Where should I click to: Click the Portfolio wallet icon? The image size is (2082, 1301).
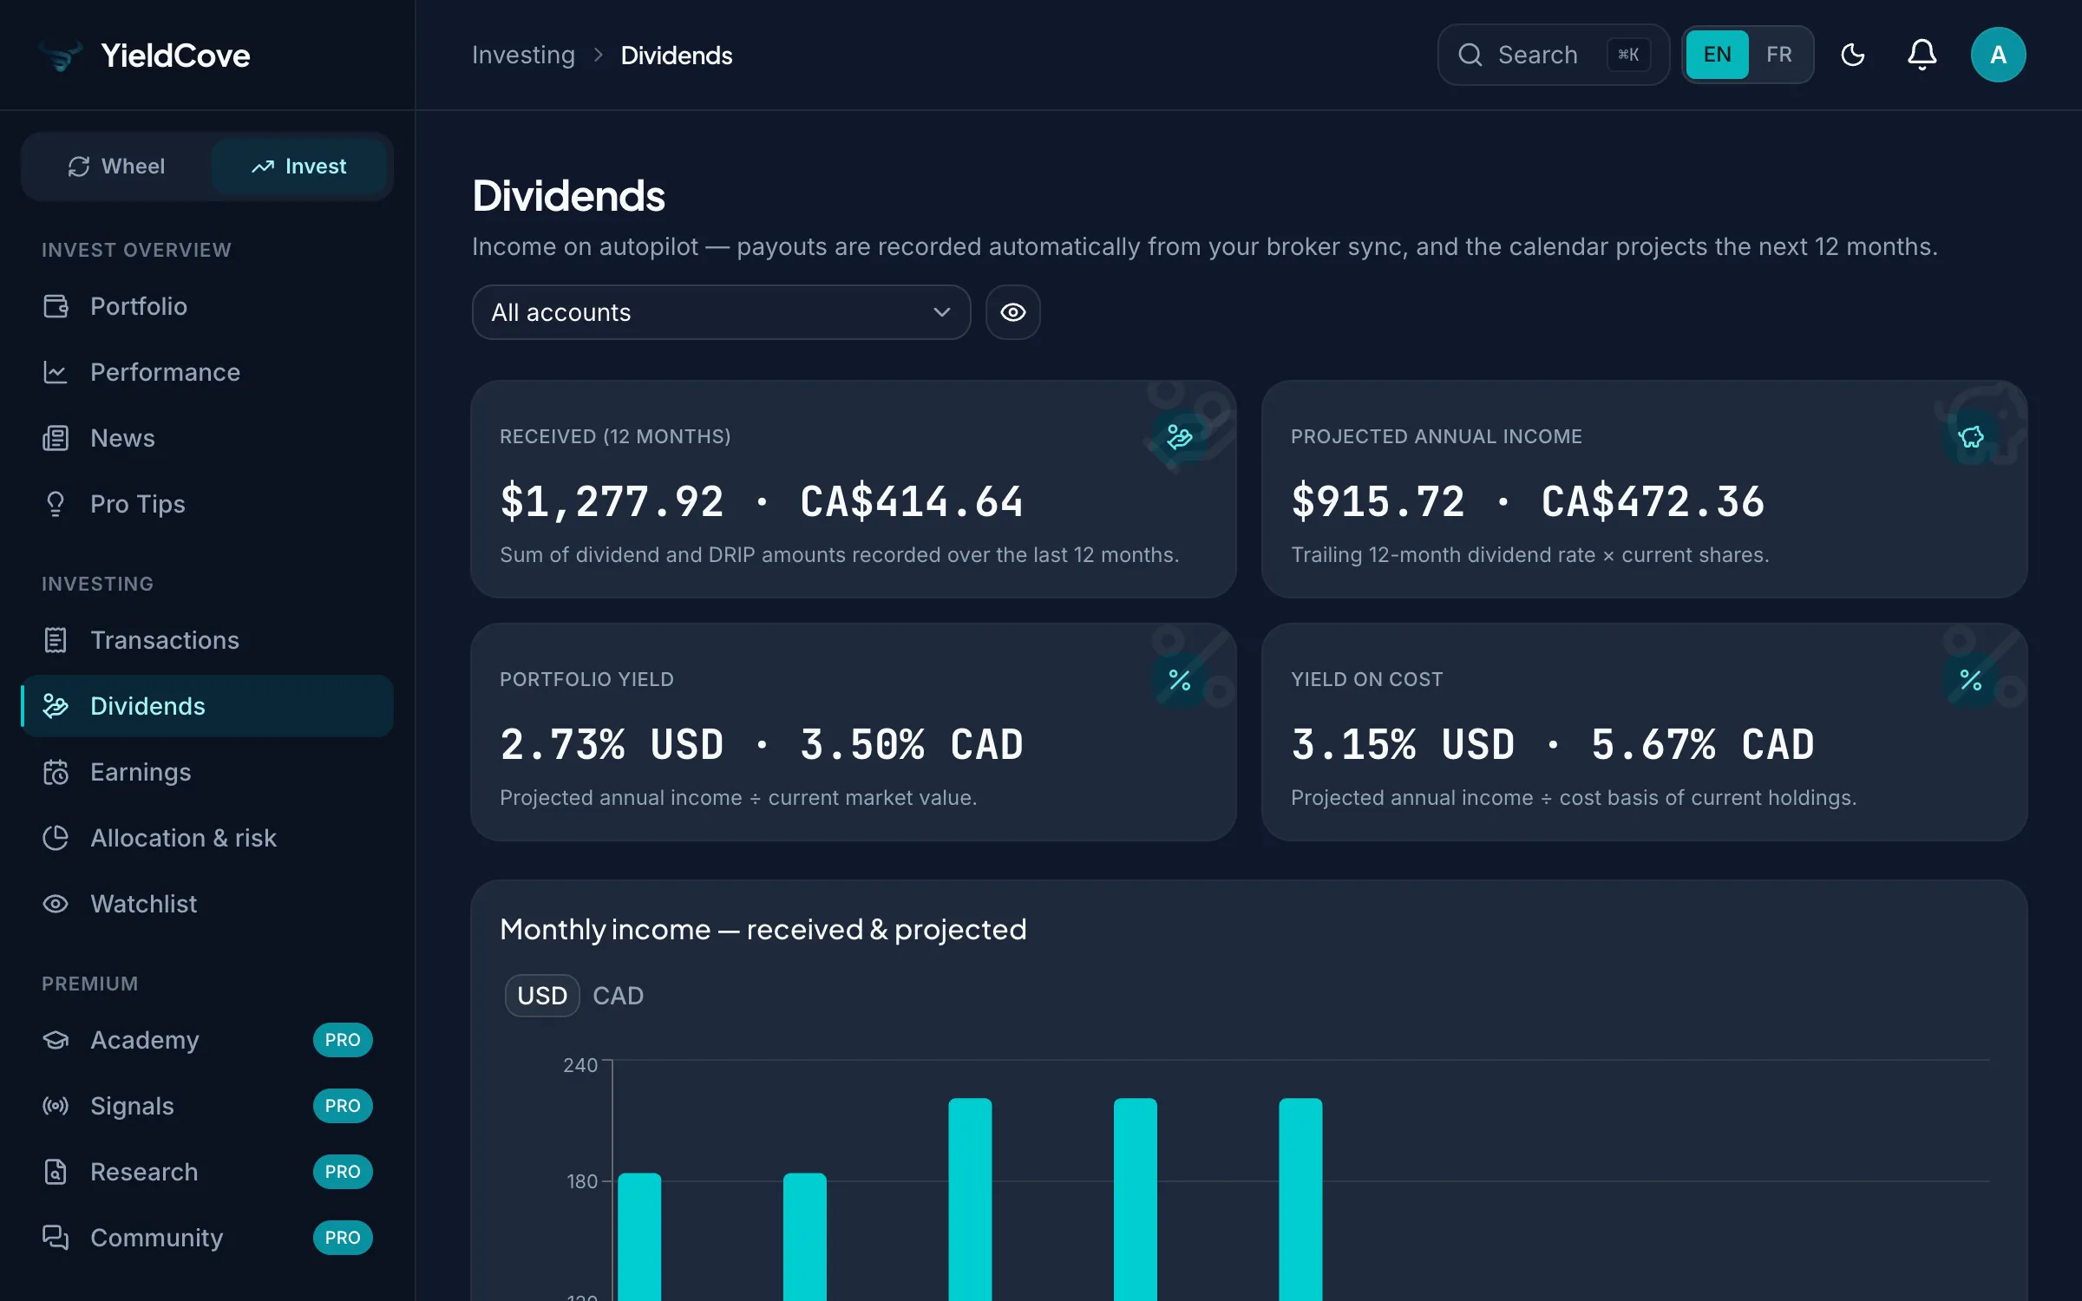pyautogui.click(x=56, y=306)
